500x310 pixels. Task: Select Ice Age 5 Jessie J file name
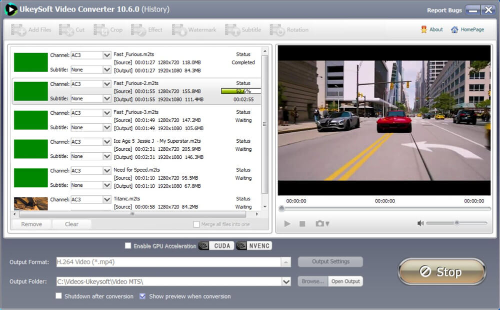(157, 141)
